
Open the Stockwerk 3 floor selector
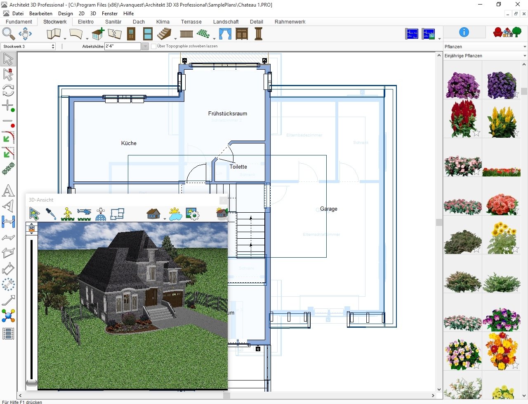pyautogui.click(x=28, y=47)
